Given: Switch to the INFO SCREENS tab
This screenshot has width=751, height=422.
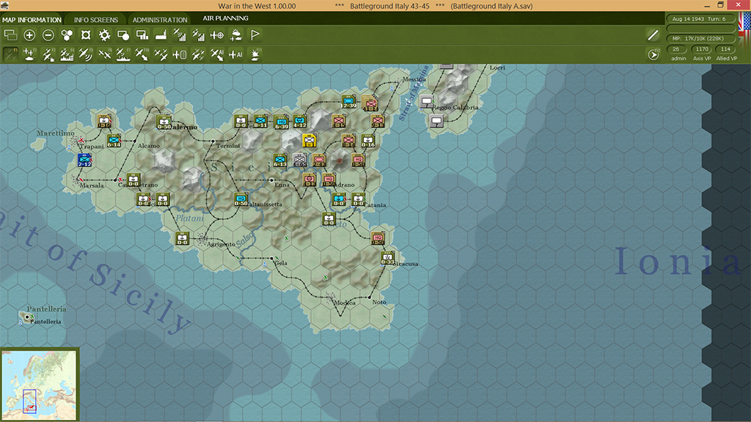Looking at the screenshot, I should tap(96, 20).
